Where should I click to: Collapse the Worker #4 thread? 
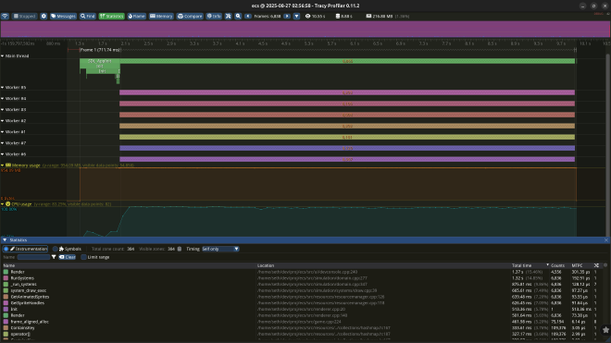[3, 99]
